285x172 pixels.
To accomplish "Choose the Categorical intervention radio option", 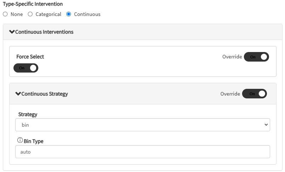I will tap(30, 14).
